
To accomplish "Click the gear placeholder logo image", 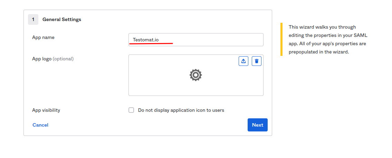I will pos(195,75).
